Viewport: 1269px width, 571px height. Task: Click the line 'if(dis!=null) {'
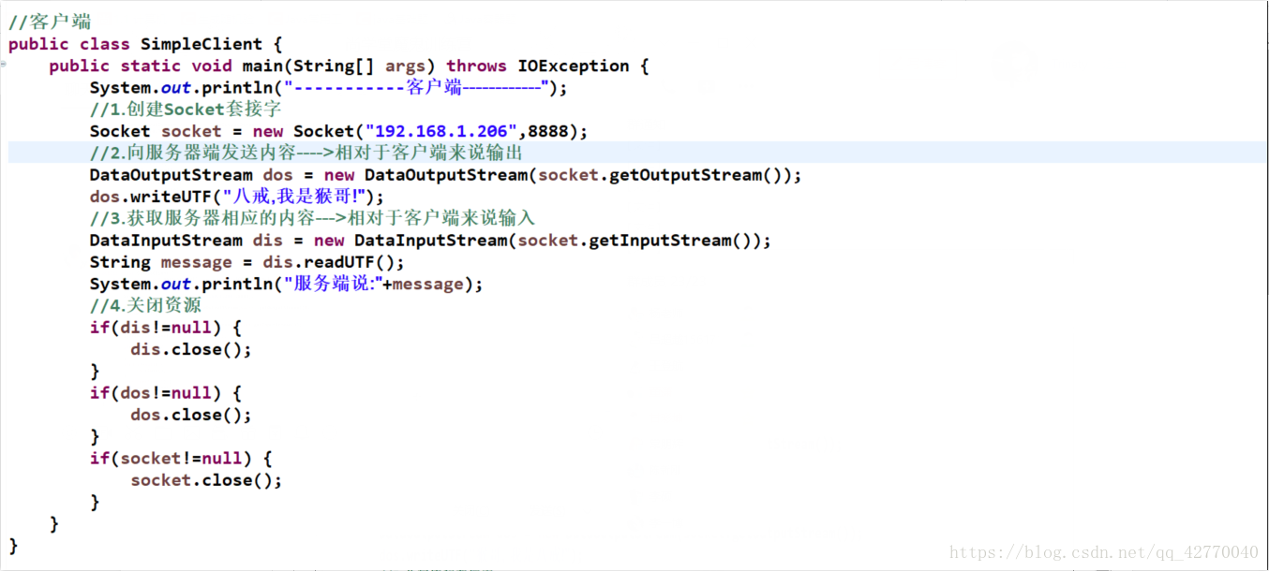166,328
